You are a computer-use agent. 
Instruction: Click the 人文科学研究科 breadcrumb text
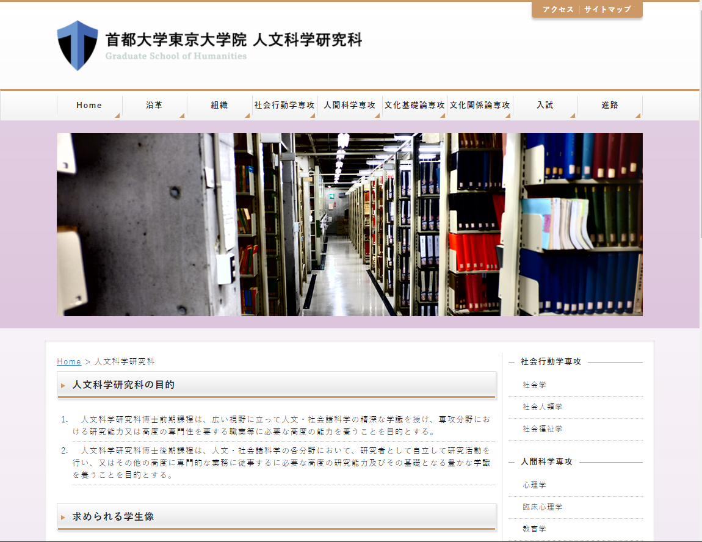tap(125, 361)
